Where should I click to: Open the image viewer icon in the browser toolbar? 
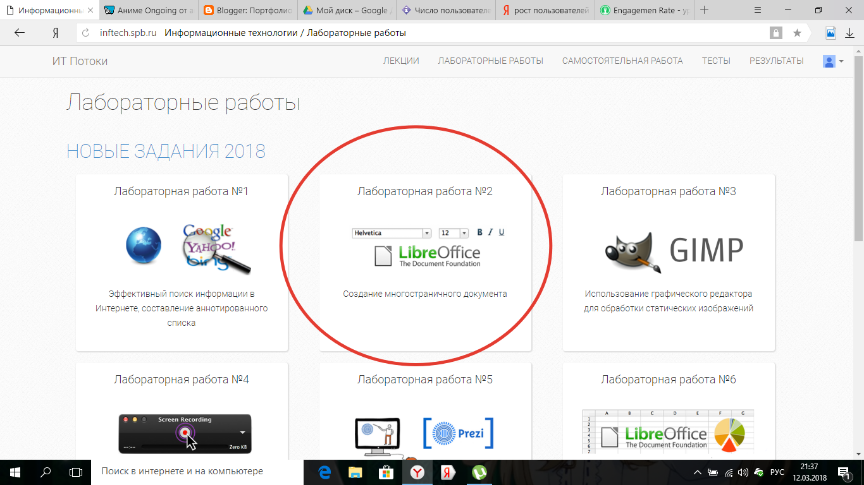coord(831,33)
